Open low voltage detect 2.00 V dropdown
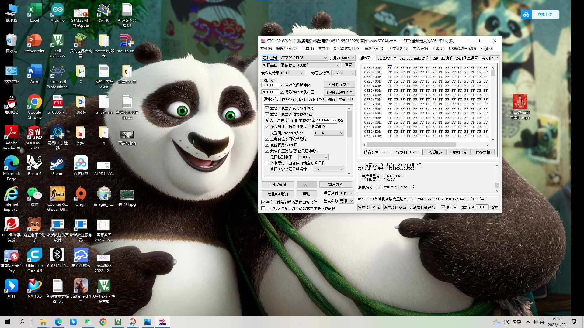Viewport: 584px width, 328px height. coord(326,157)
